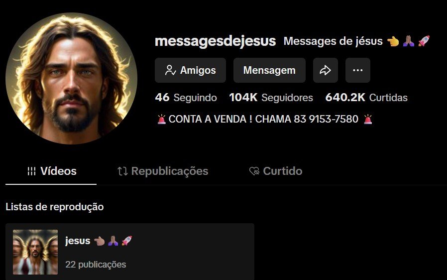Click the person icon in Amigos button
Image resolution: width=447 pixels, height=280 pixels.
[170, 70]
